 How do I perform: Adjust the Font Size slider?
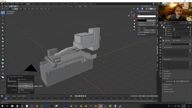pos(147,23)
